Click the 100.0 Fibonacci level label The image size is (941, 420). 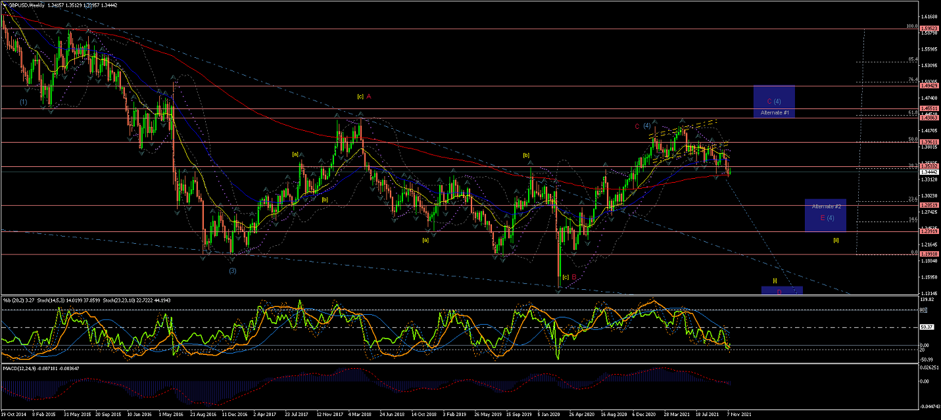911,26
